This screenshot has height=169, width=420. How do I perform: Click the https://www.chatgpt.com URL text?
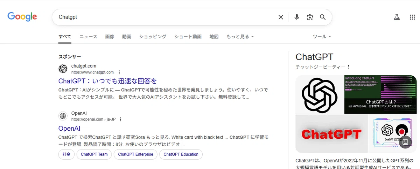(92, 72)
